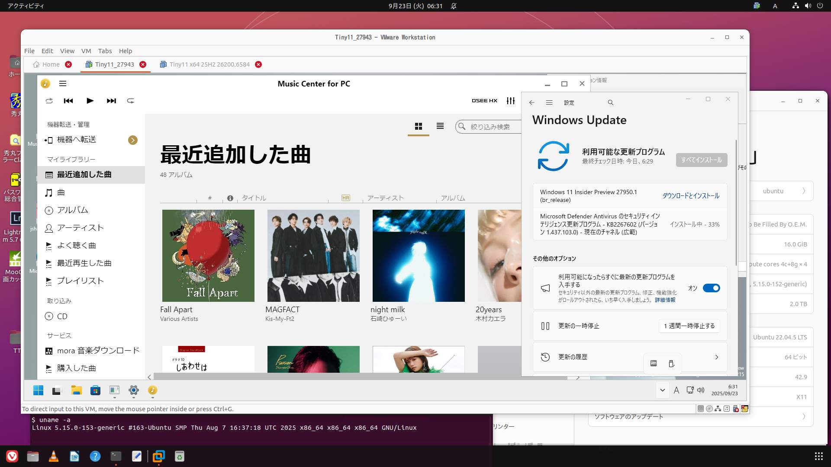Screen dimensions: 831x467
Task: Toggle get latest updates switch
Action: (x=711, y=288)
